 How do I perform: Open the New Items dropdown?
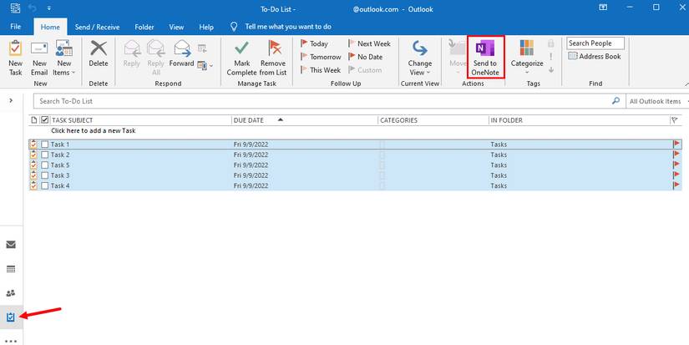click(63, 58)
